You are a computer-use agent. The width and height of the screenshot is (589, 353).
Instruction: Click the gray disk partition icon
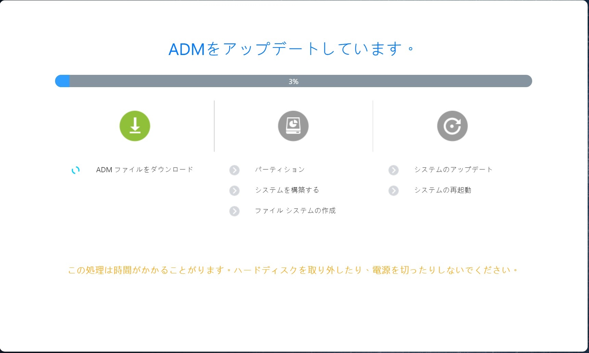[x=293, y=126]
